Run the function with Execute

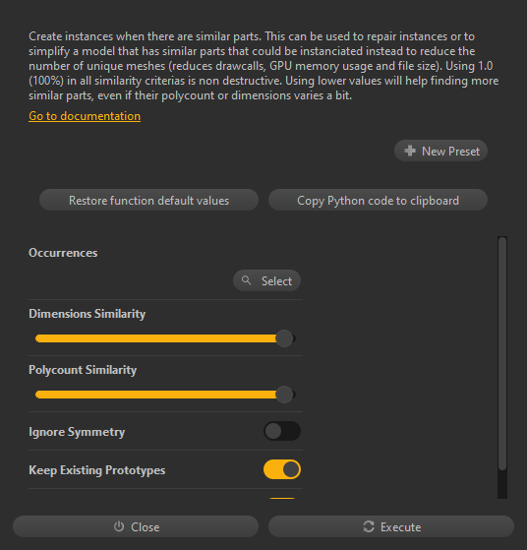tap(391, 526)
